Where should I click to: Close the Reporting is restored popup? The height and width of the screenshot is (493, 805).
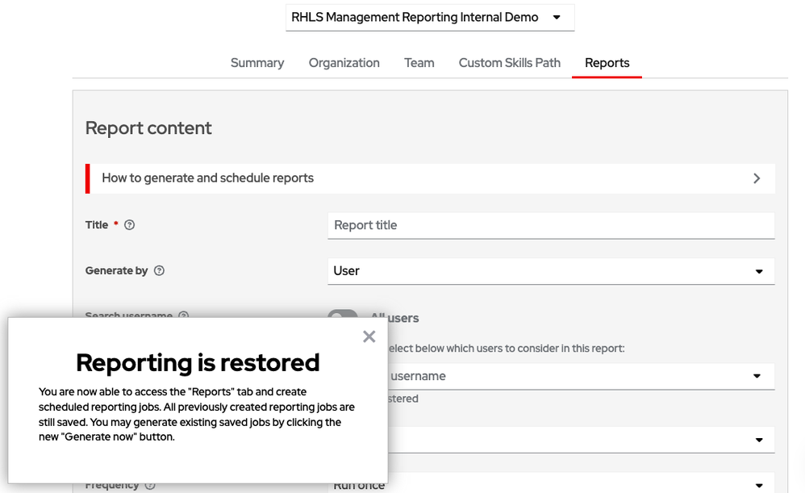click(369, 336)
